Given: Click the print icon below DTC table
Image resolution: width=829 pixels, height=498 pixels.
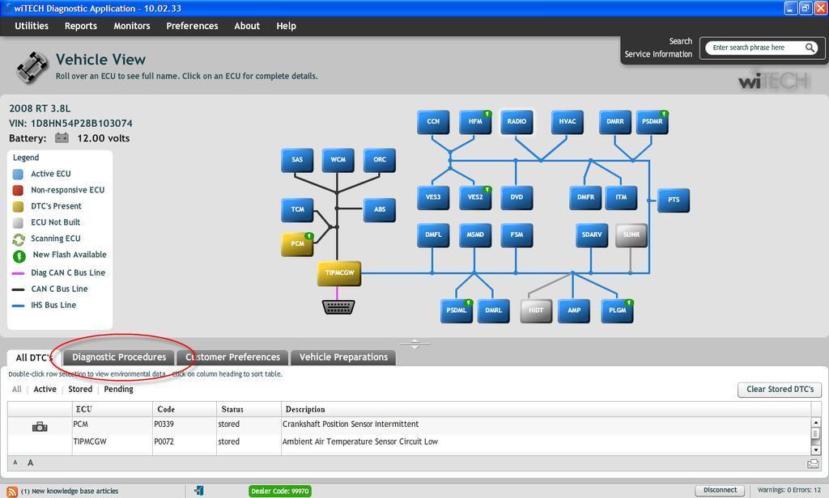Looking at the screenshot, I should 813,464.
